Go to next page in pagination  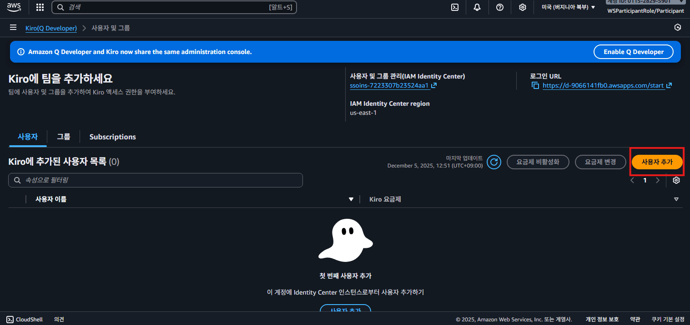[657, 180]
